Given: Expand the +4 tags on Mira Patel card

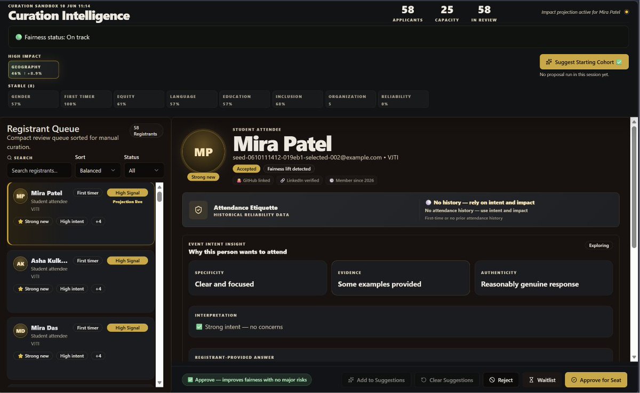Looking at the screenshot, I should coord(98,221).
